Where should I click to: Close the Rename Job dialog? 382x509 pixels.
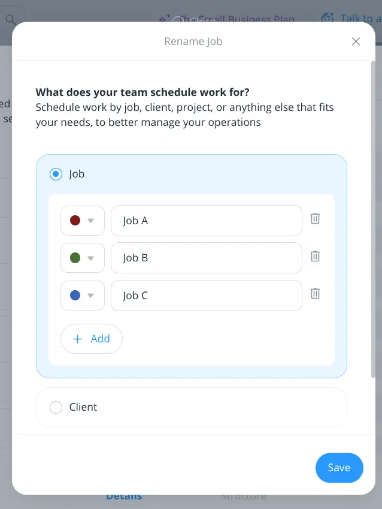tap(356, 41)
